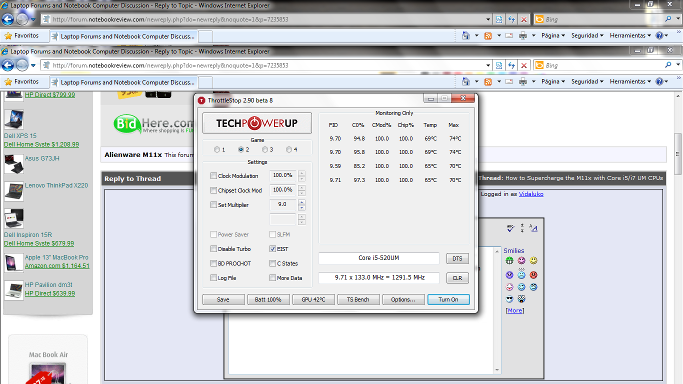Insert the confused ??? blue smiley
683x384 pixels.
click(521, 274)
